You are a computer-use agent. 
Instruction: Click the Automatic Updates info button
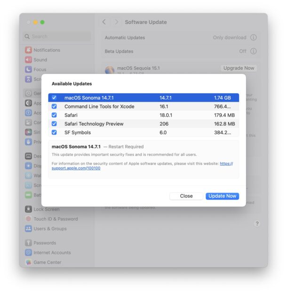tap(254, 38)
